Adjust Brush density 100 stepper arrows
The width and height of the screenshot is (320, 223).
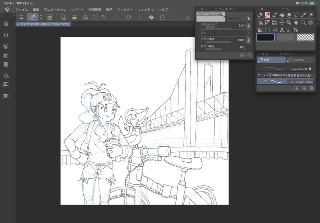click(244, 40)
